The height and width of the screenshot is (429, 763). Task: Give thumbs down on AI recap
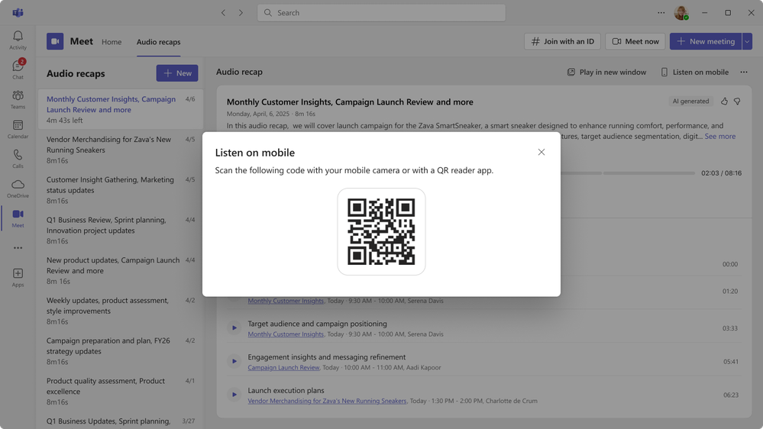[x=737, y=102]
